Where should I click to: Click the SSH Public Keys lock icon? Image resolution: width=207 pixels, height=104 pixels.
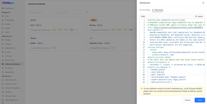click(x=3, y=100)
